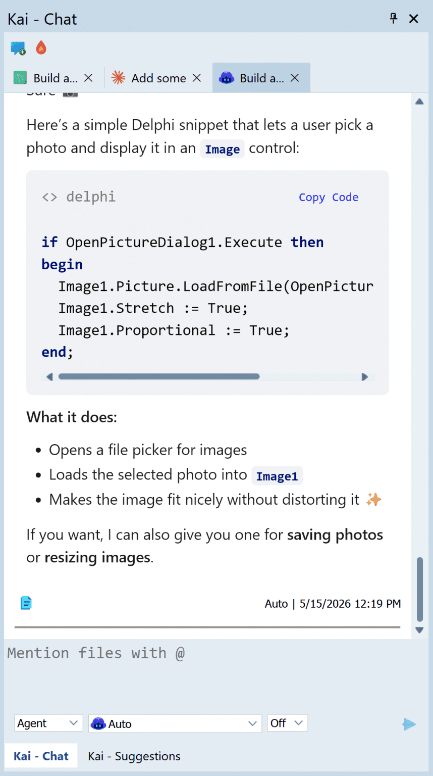Click the code block left scroll arrow
The width and height of the screenshot is (433, 776).
pos(49,377)
